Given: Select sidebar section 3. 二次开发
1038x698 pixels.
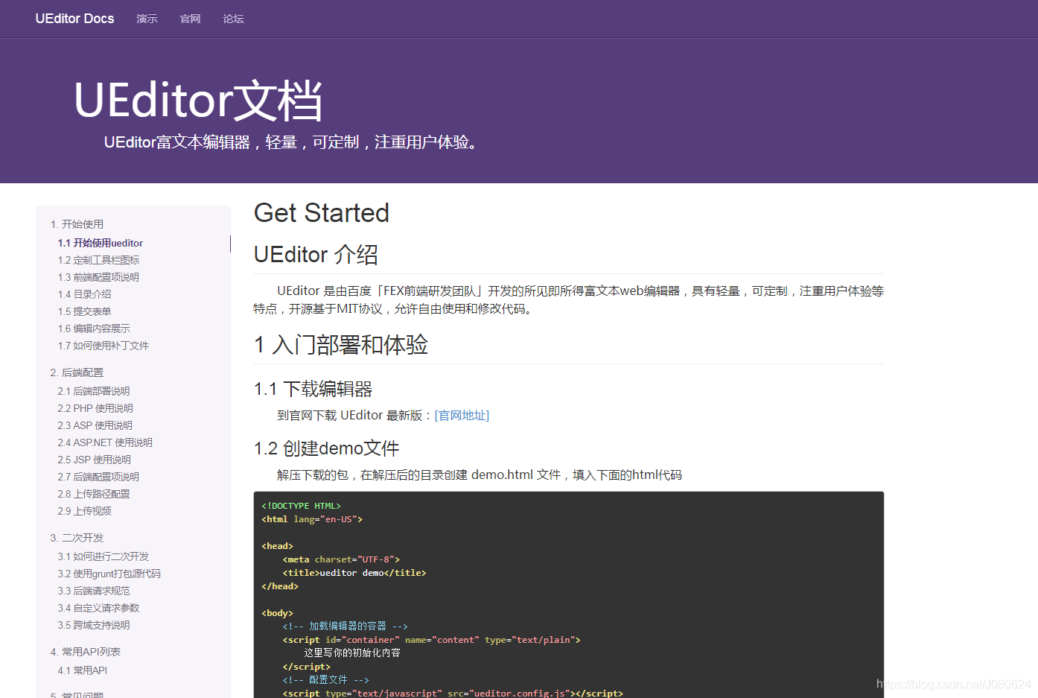Looking at the screenshot, I should (77, 538).
